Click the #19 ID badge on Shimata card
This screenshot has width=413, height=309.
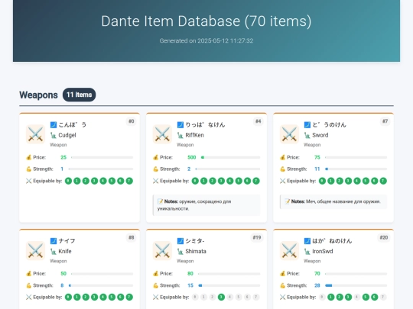point(257,237)
